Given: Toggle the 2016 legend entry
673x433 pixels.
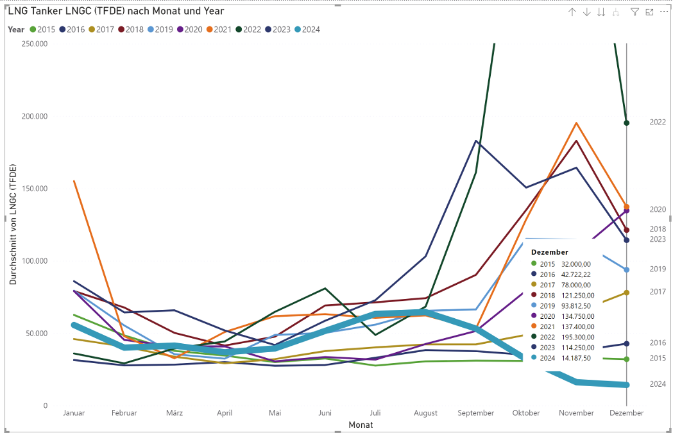Looking at the screenshot, I should tap(72, 30).
